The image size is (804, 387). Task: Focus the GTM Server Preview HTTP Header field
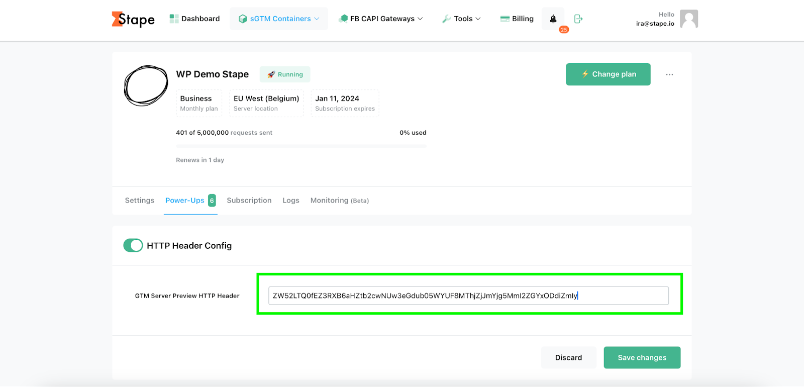coord(468,296)
